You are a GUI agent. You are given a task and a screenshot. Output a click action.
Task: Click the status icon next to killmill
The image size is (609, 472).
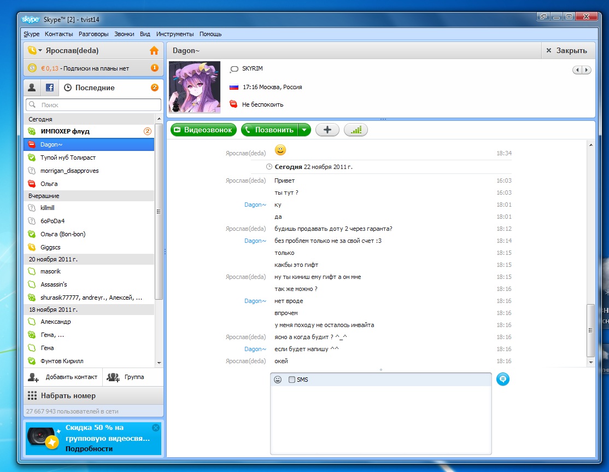(x=32, y=208)
